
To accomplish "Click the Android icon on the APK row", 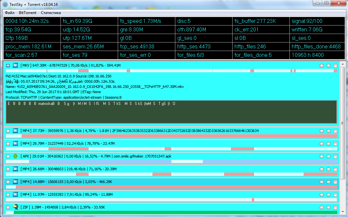I will [15, 156].
